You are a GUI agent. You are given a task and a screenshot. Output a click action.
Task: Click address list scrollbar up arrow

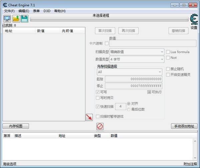[195, 141]
